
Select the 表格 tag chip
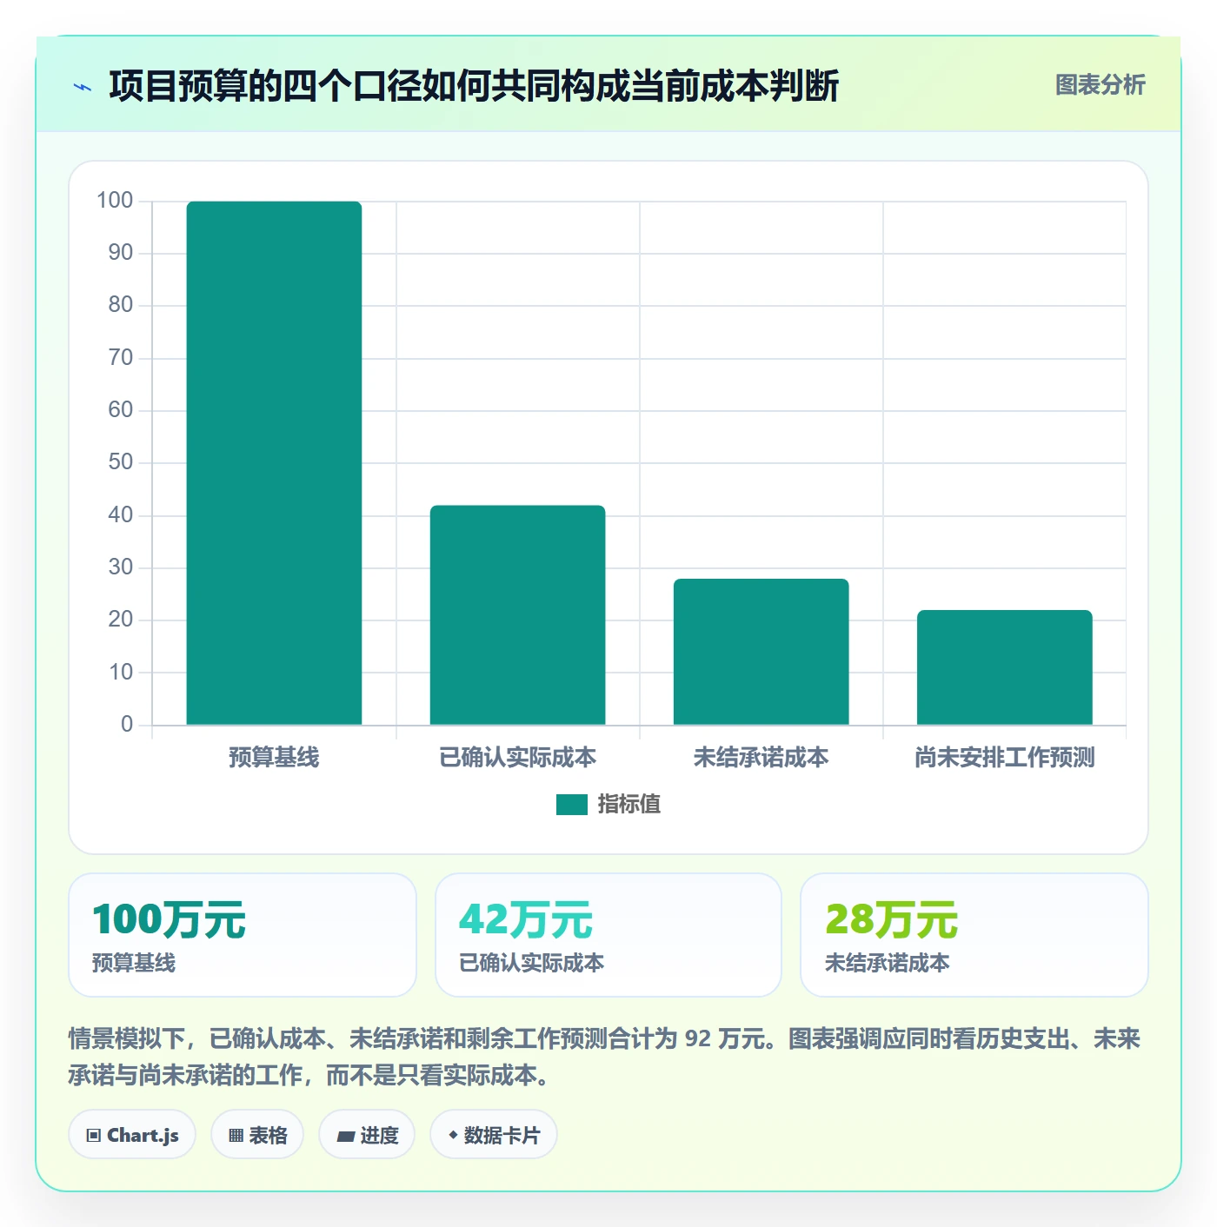click(257, 1135)
